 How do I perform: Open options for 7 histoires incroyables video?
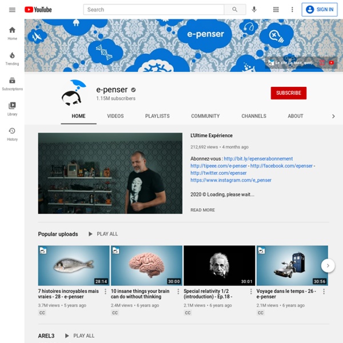(105, 292)
